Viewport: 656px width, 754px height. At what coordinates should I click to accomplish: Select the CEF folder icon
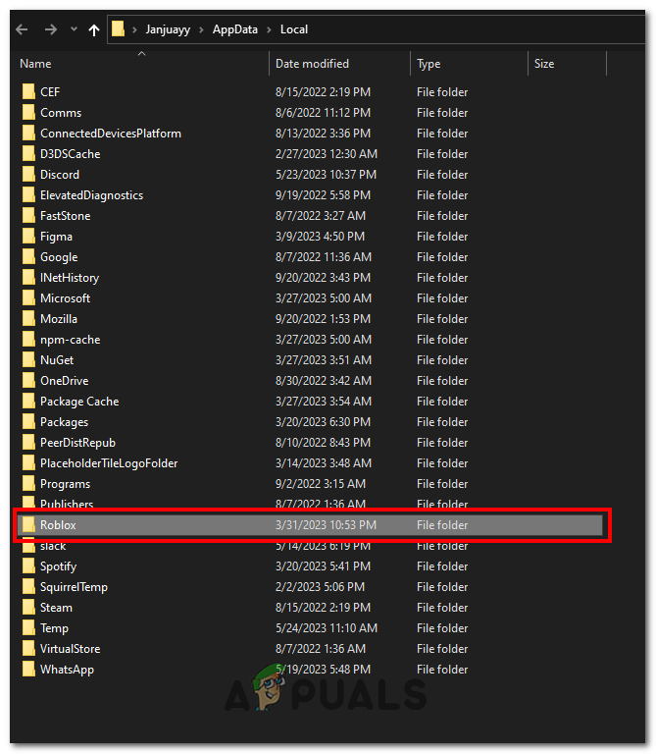(28, 91)
